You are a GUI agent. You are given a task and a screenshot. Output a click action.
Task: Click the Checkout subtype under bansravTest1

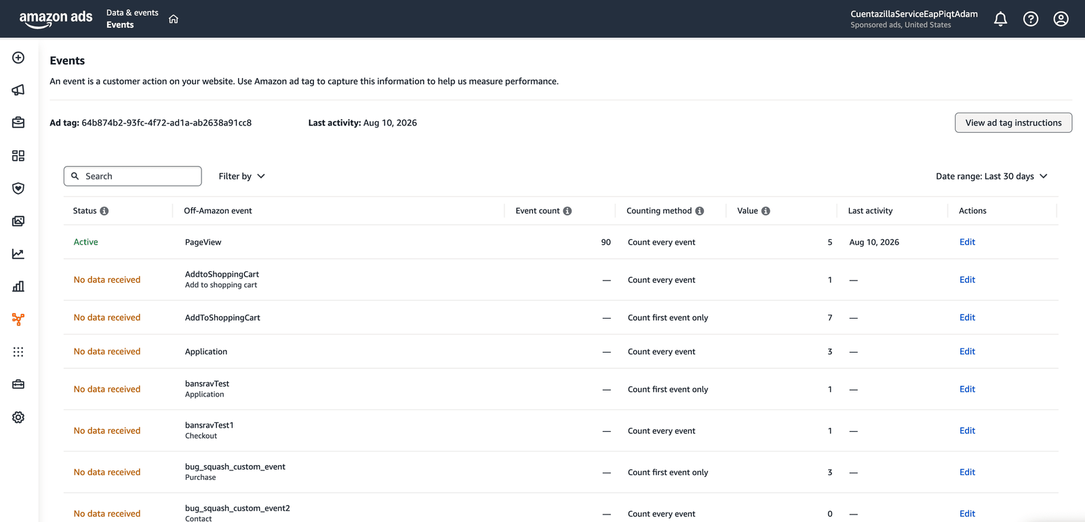[201, 436]
